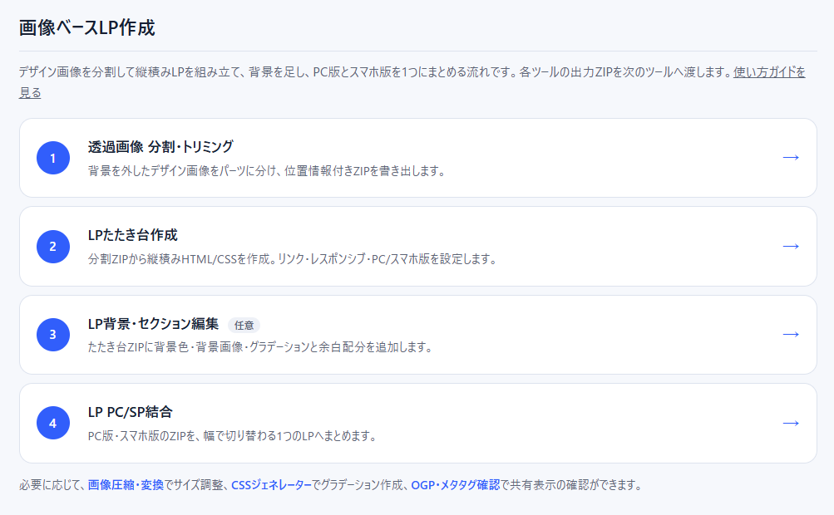
Task: Click the arrow on the LP背景・セクション編集 card
Action: tap(791, 334)
